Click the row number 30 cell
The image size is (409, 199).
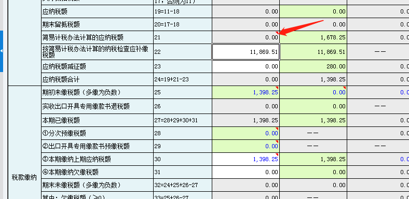(x=183, y=159)
